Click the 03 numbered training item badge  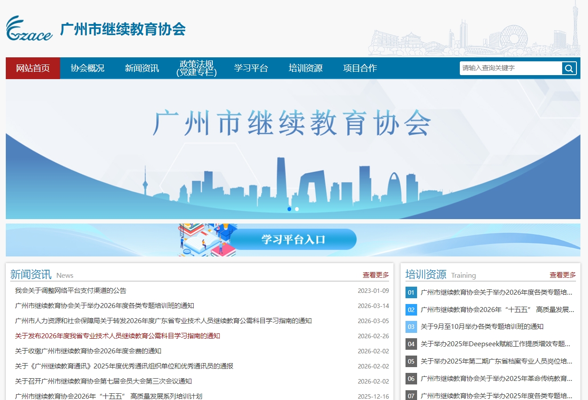[411, 327]
